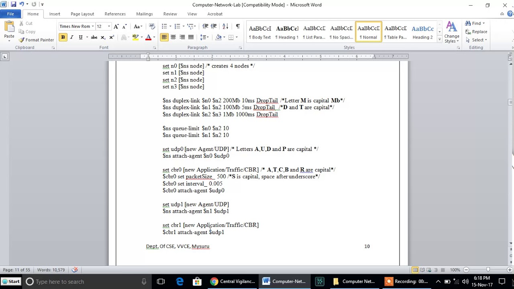Show paragraph marks
The width and height of the screenshot is (514, 289).
click(238, 26)
